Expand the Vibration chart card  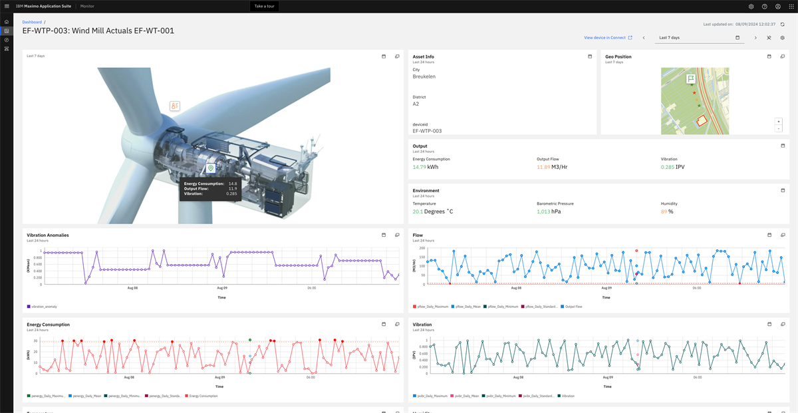click(x=783, y=324)
